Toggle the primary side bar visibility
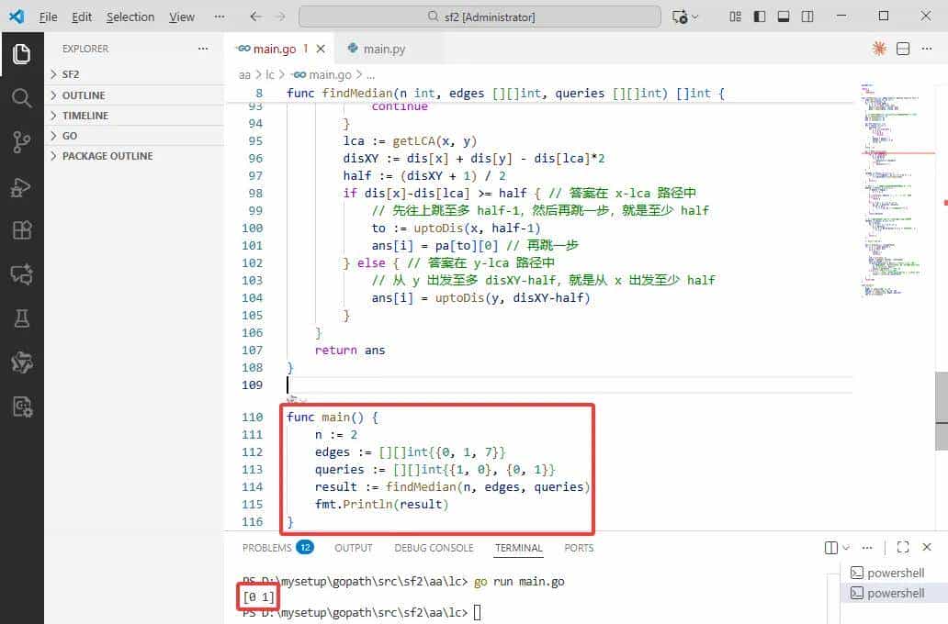948x624 pixels. [759, 17]
